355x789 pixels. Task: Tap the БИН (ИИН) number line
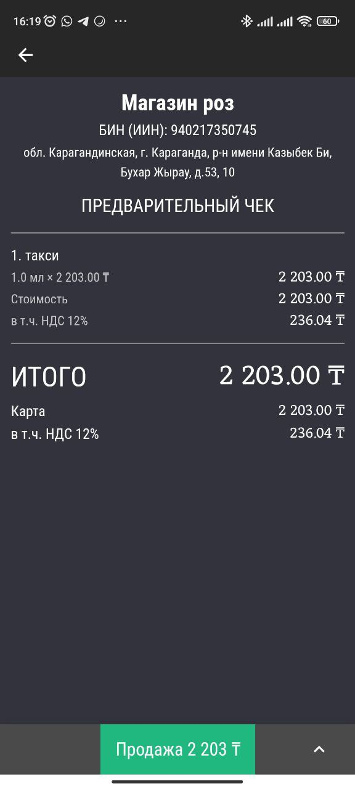point(177,131)
